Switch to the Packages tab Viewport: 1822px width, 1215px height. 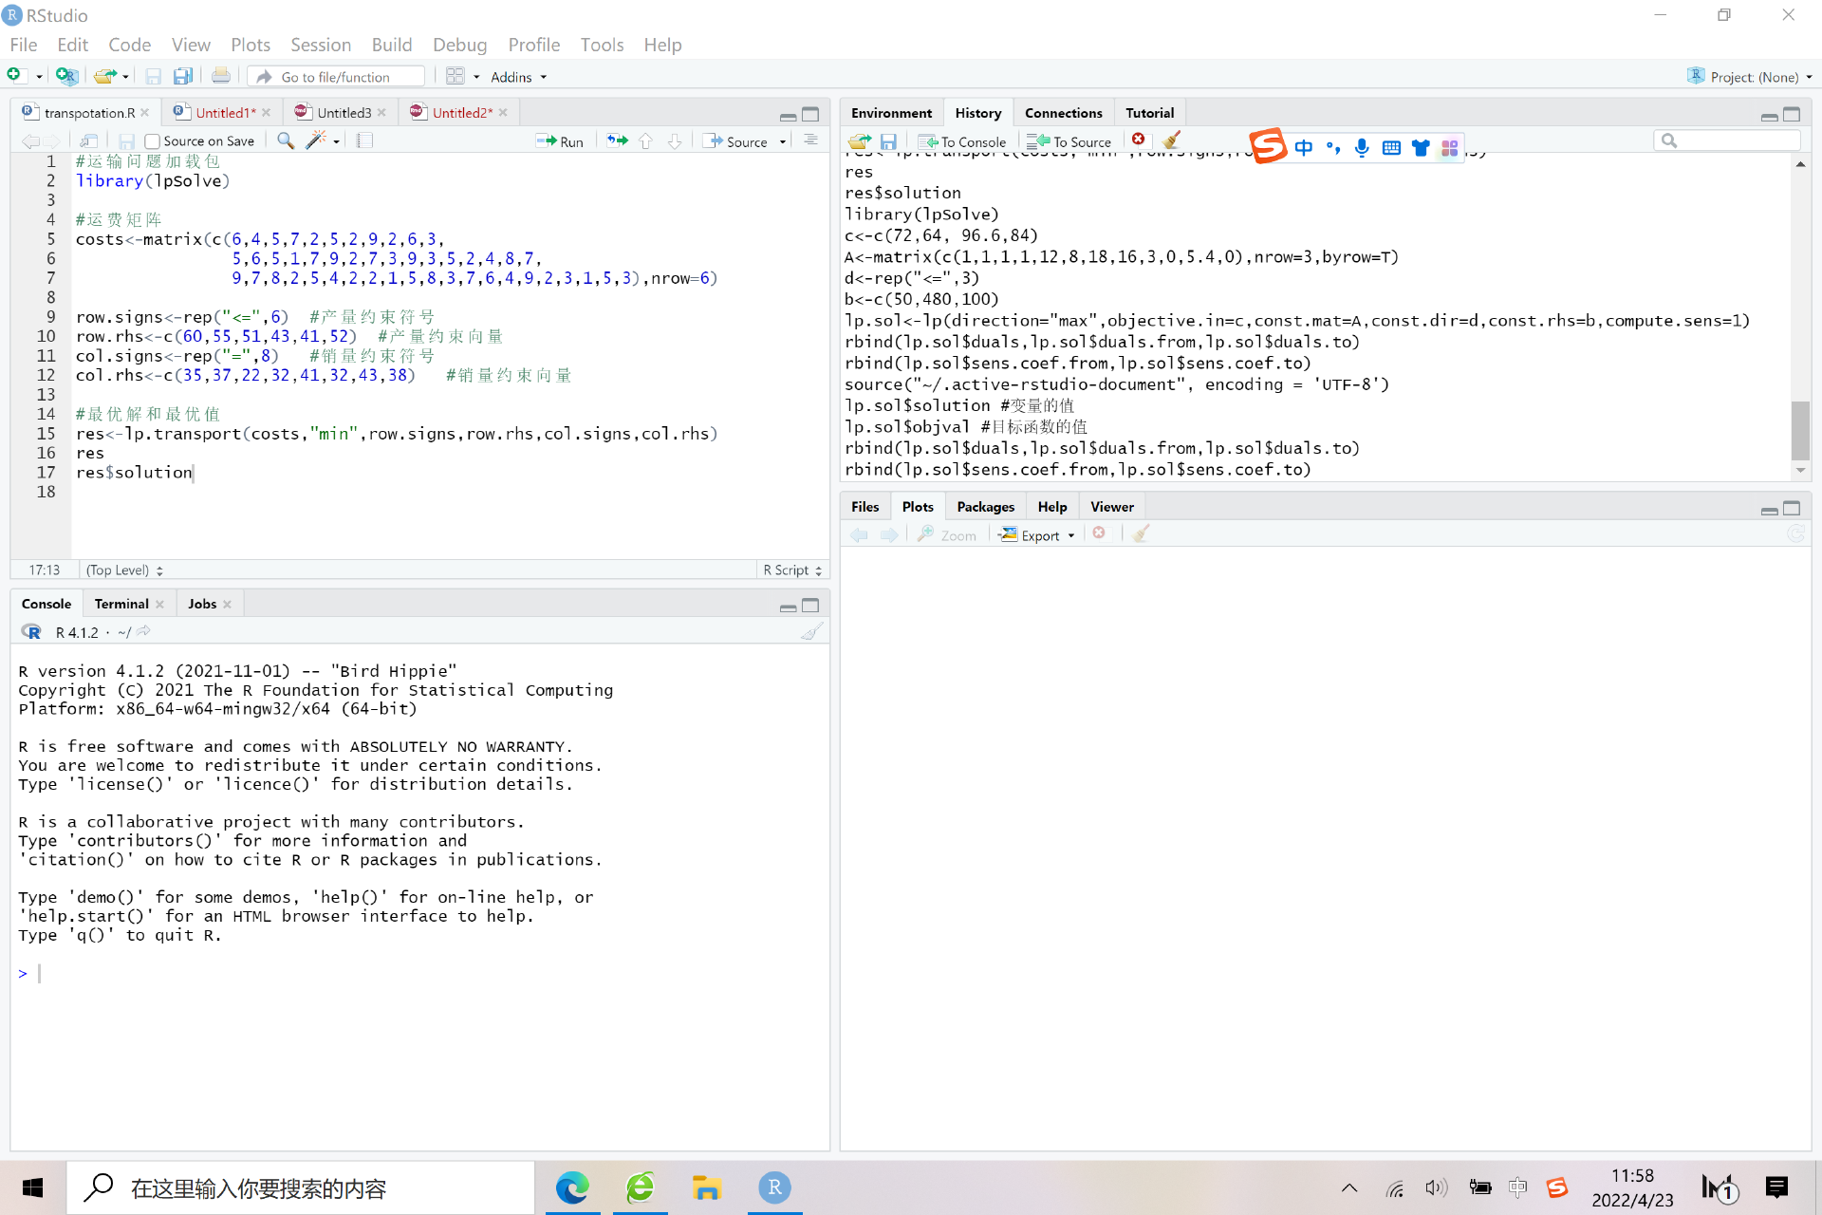[985, 507]
